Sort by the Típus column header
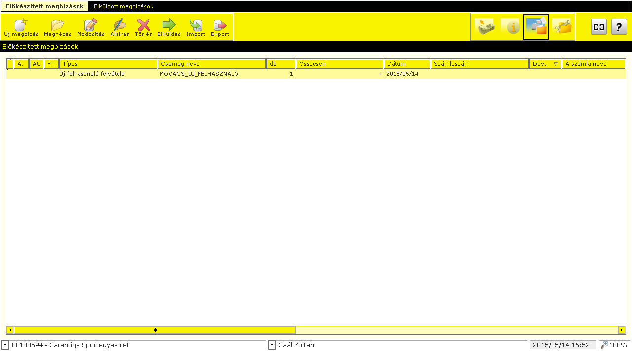632x351 pixels. pos(108,64)
